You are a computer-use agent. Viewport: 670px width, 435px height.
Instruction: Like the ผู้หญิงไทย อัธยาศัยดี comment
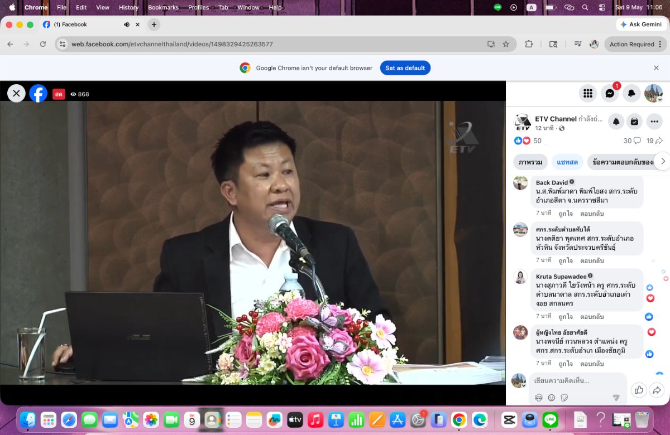pos(566,364)
